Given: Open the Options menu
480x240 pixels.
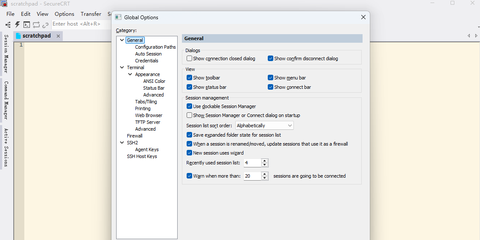Looking at the screenshot, I should (64, 14).
